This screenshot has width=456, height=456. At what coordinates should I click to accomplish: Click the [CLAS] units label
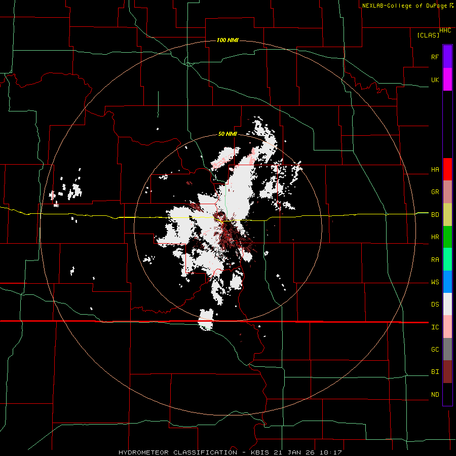pos(428,35)
